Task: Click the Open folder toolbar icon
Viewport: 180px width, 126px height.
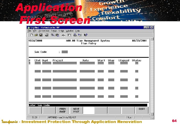Action: coord(36,35)
